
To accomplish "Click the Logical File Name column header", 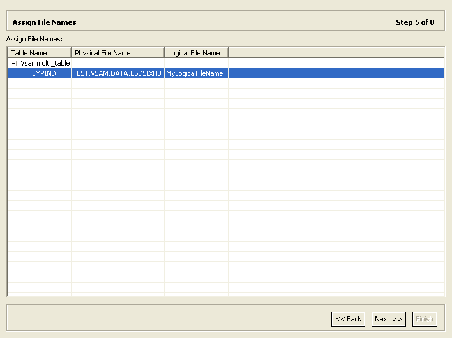I will [x=196, y=53].
